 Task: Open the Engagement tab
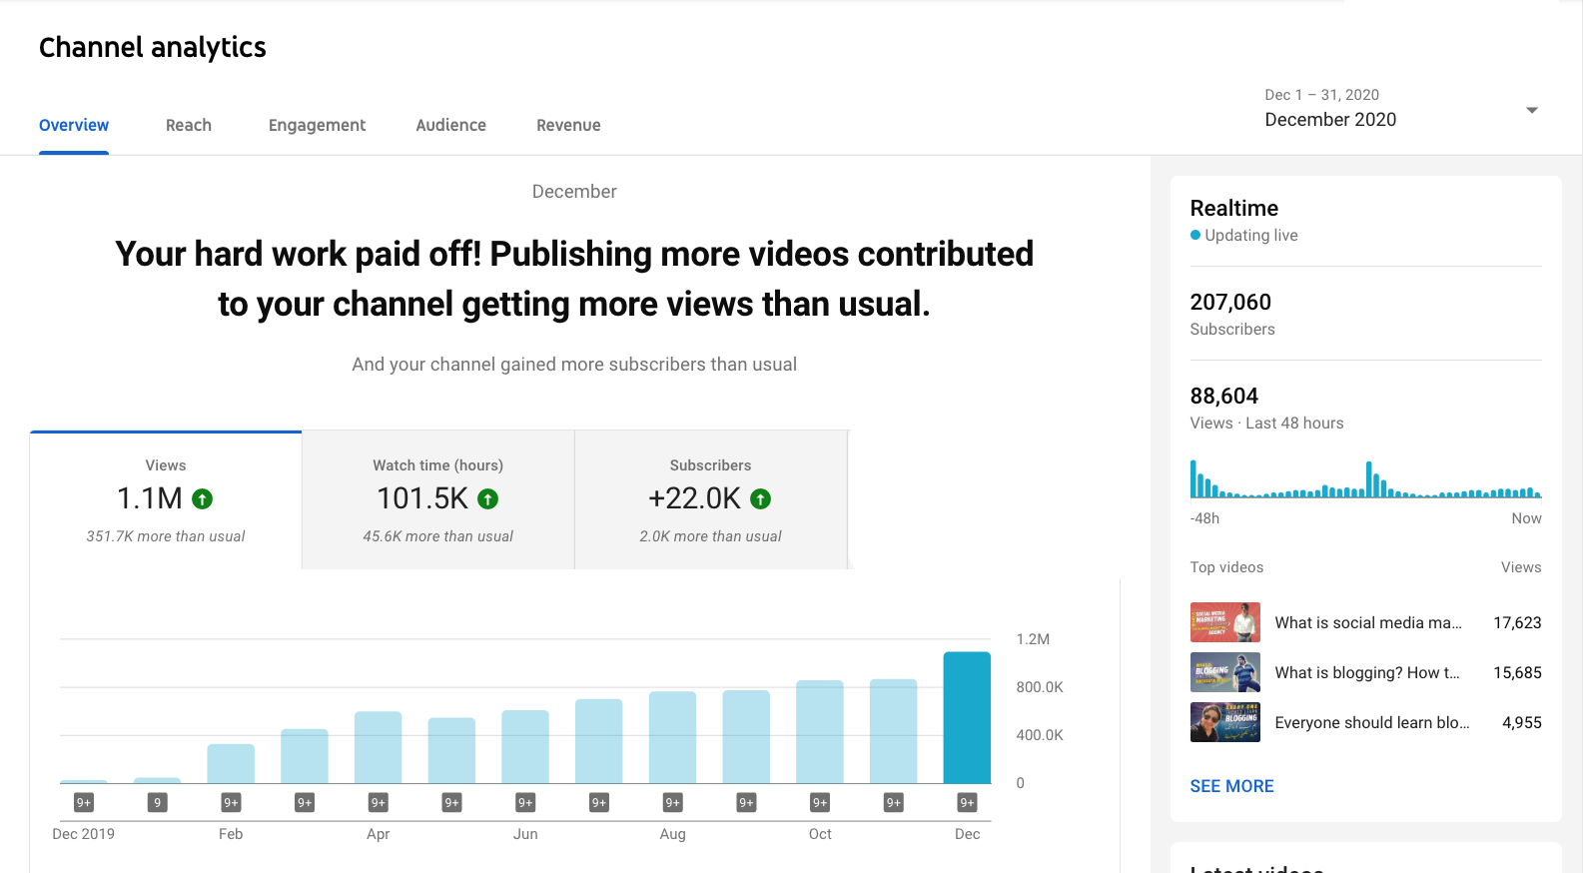(317, 125)
